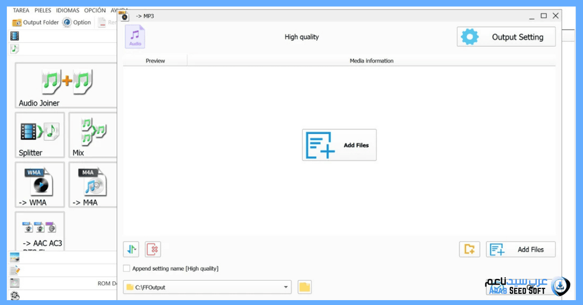Select the -> AAC AC3 converter tile
Image resolution: width=583 pixels, height=305 pixels.
(x=39, y=231)
